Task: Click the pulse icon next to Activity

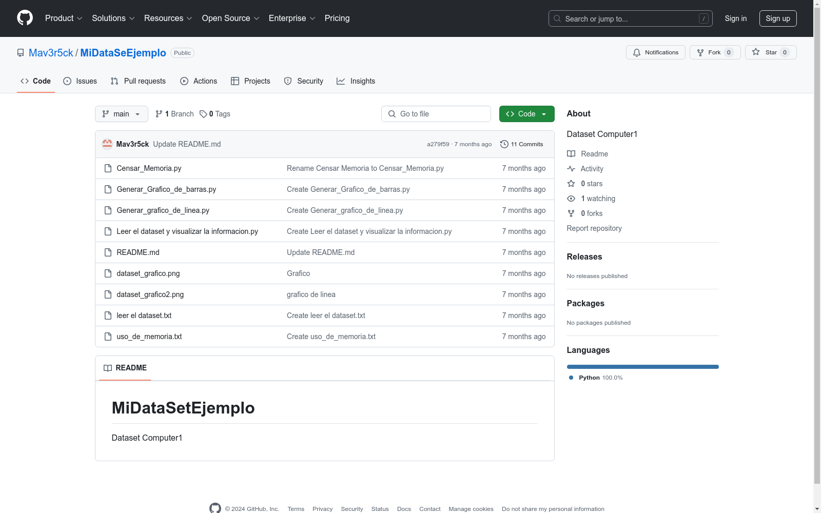Action: click(571, 169)
